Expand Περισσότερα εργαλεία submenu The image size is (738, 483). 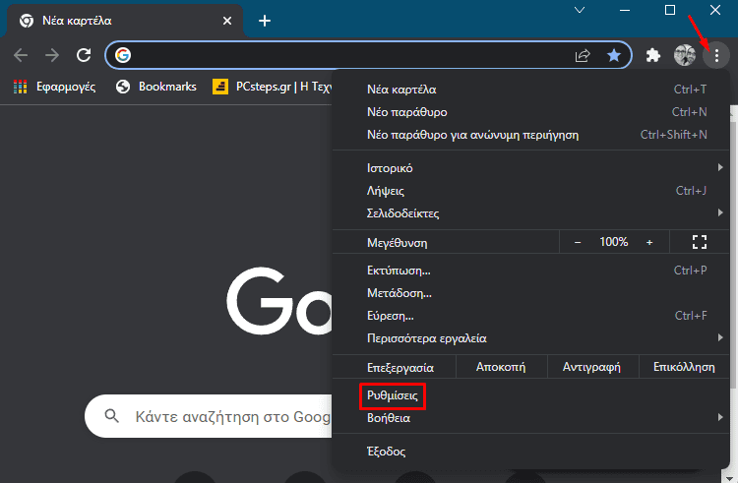click(531, 338)
